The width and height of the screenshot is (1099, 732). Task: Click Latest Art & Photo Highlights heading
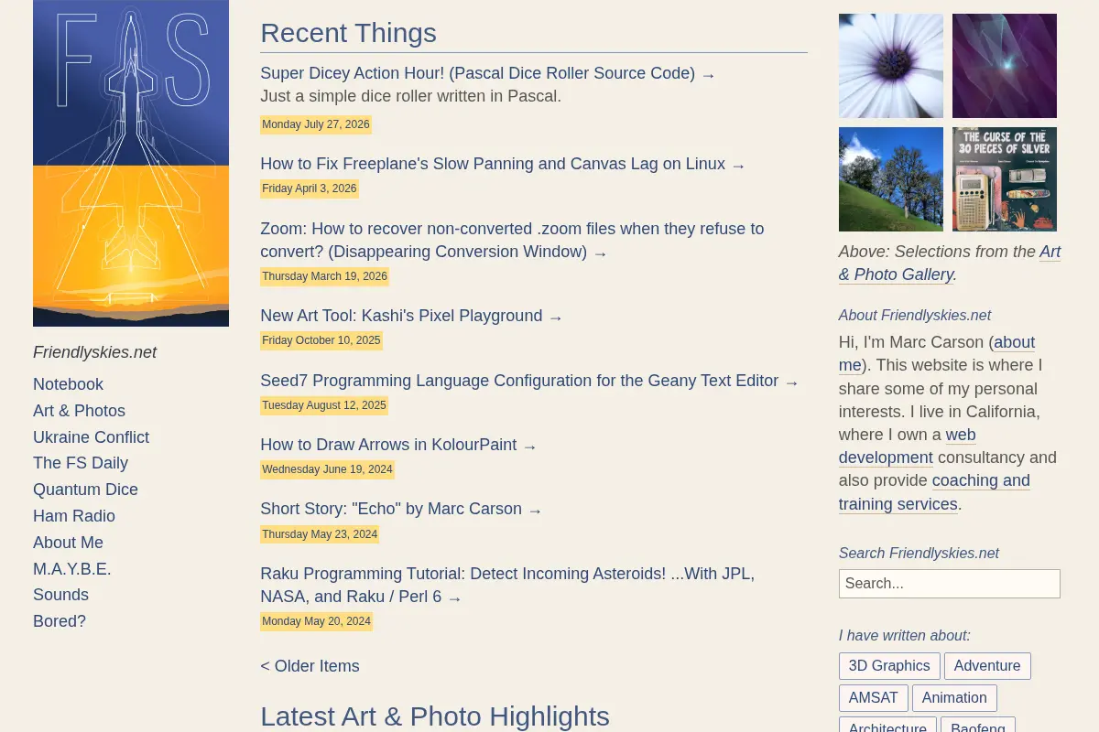point(435,716)
